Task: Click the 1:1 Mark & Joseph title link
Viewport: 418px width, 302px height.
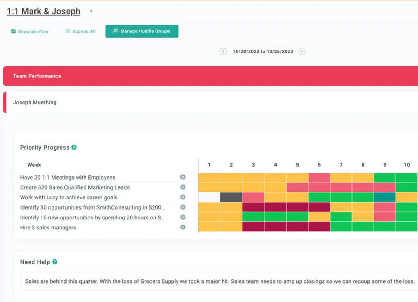Action: pos(44,11)
